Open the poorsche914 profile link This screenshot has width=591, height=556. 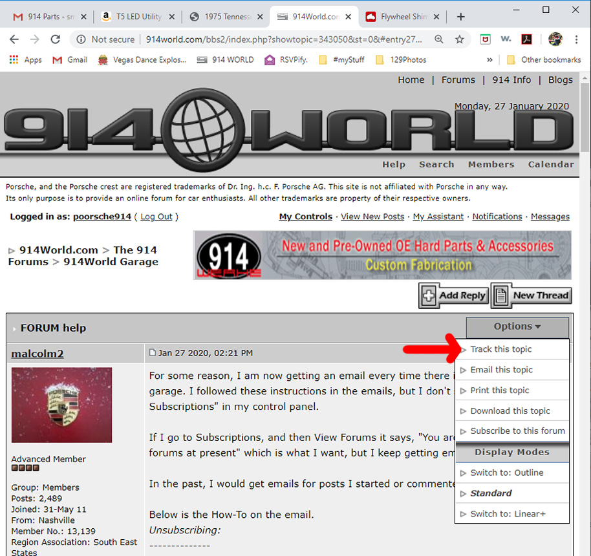[102, 217]
